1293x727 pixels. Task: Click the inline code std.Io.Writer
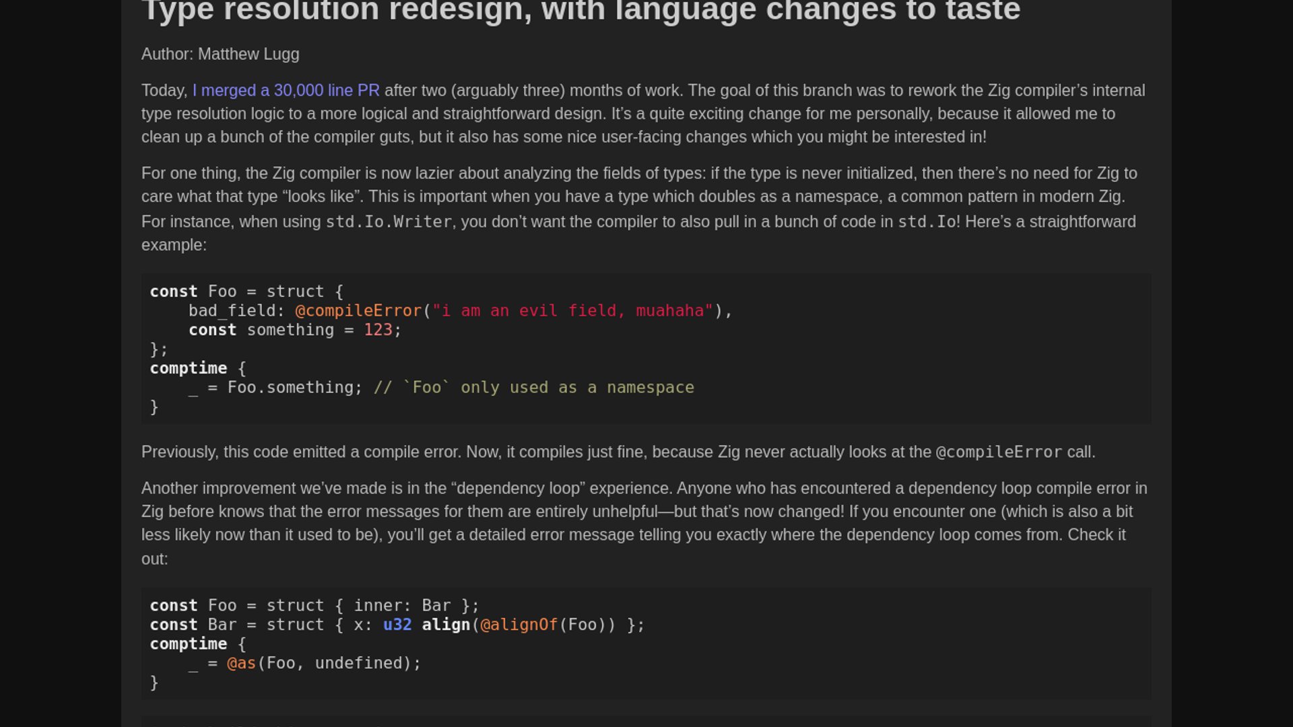click(389, 221)
